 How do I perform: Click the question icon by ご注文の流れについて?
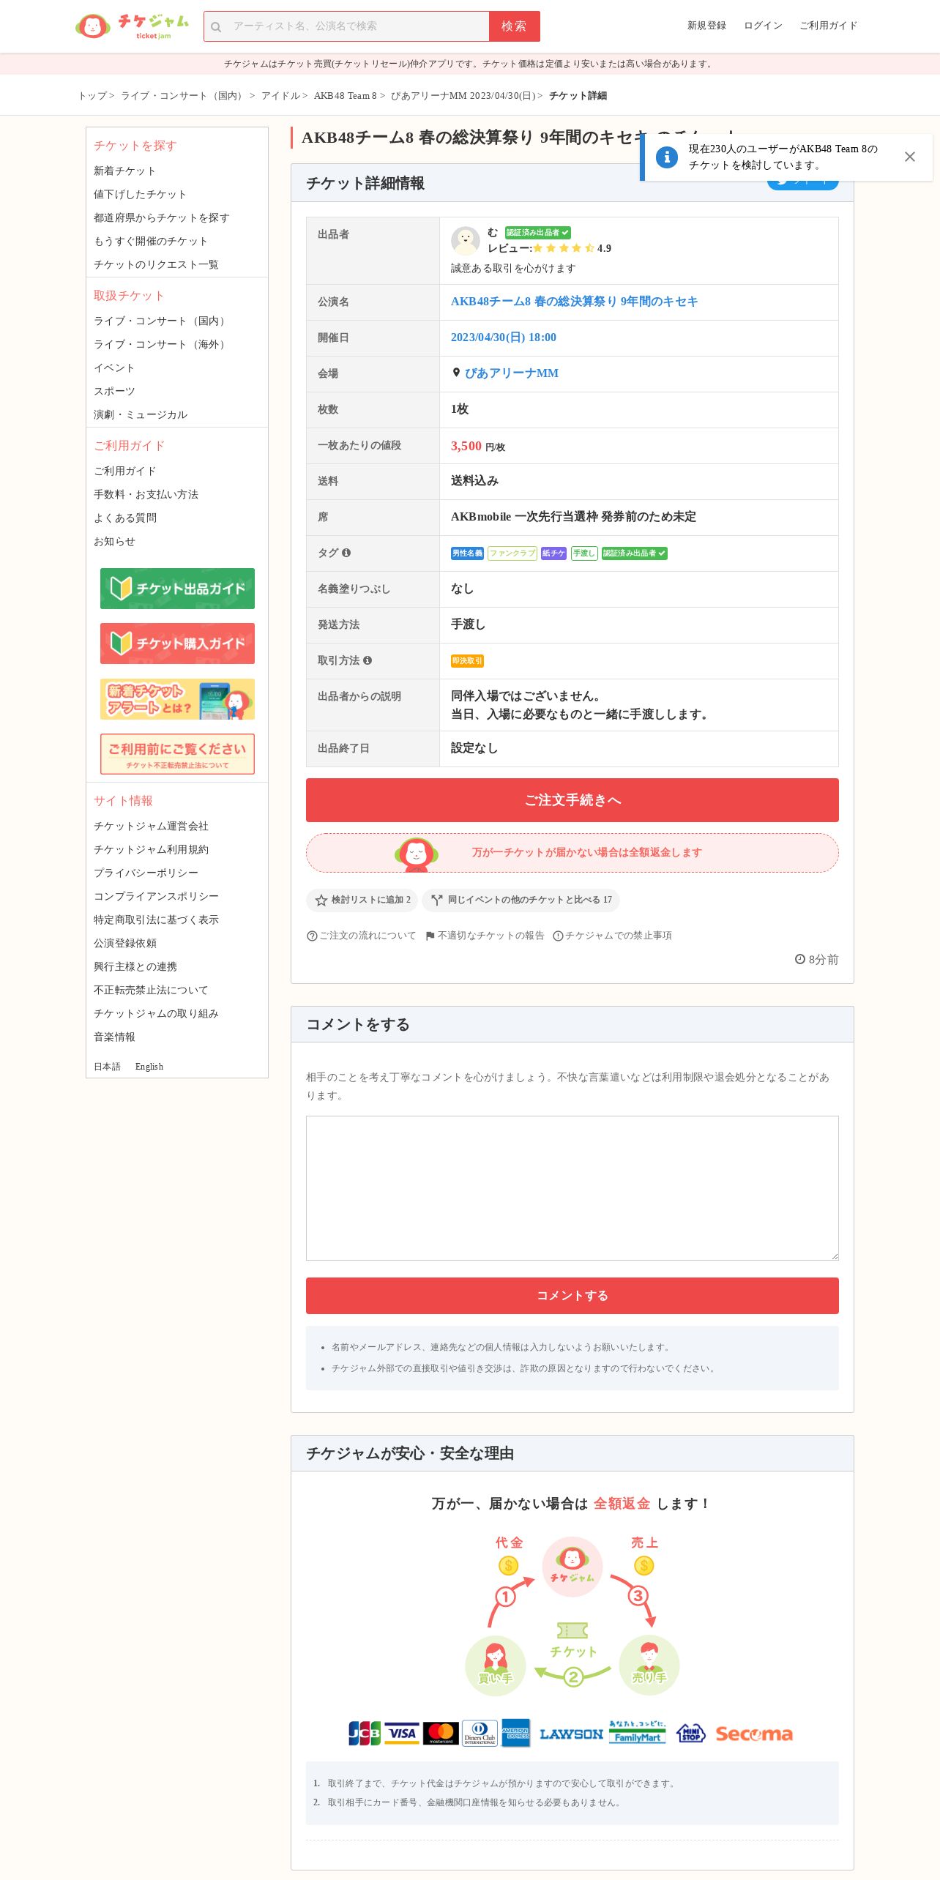tap(312, 936)
